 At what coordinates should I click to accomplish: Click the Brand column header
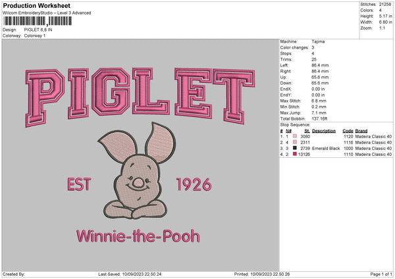pos(363,130)
